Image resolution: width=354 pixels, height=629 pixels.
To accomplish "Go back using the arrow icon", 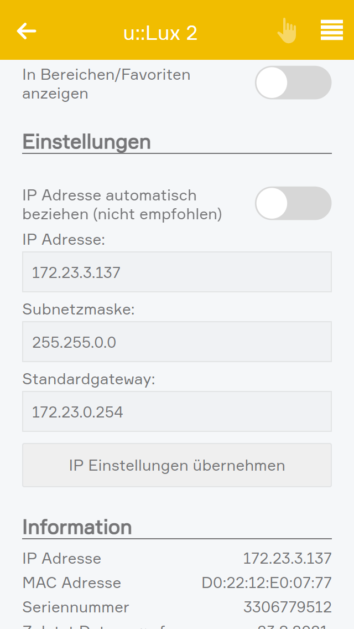I will [27, 31].
